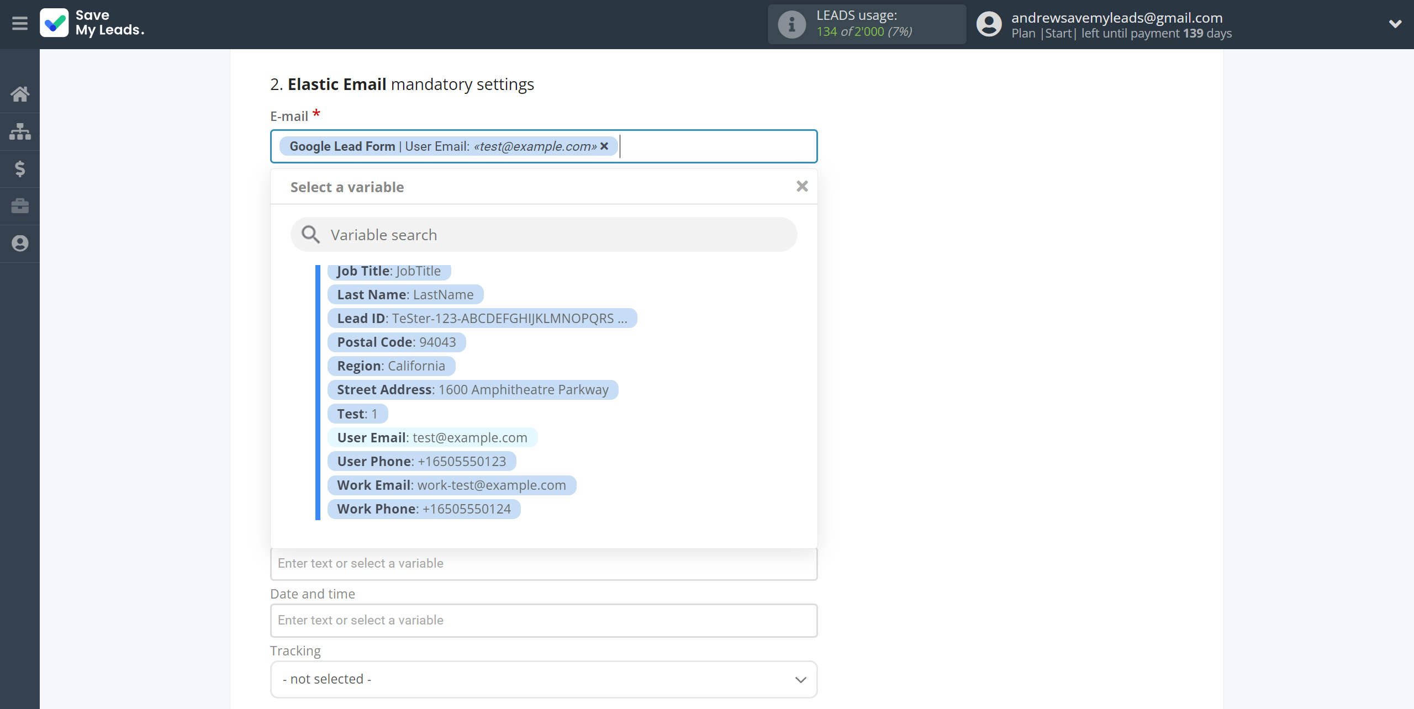
Task: Click the input field above Date and time
Action: (544, 564)
